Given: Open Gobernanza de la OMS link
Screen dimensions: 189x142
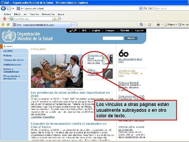Looking at the screenshot, I should (x=132, y=96).
